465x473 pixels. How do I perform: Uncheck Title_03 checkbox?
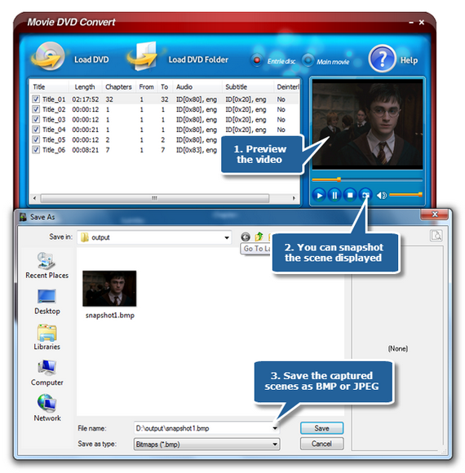[x=36, y=119]
